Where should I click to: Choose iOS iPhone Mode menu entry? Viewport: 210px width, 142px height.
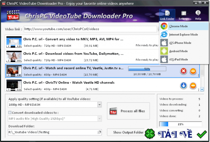pos(184,43)
